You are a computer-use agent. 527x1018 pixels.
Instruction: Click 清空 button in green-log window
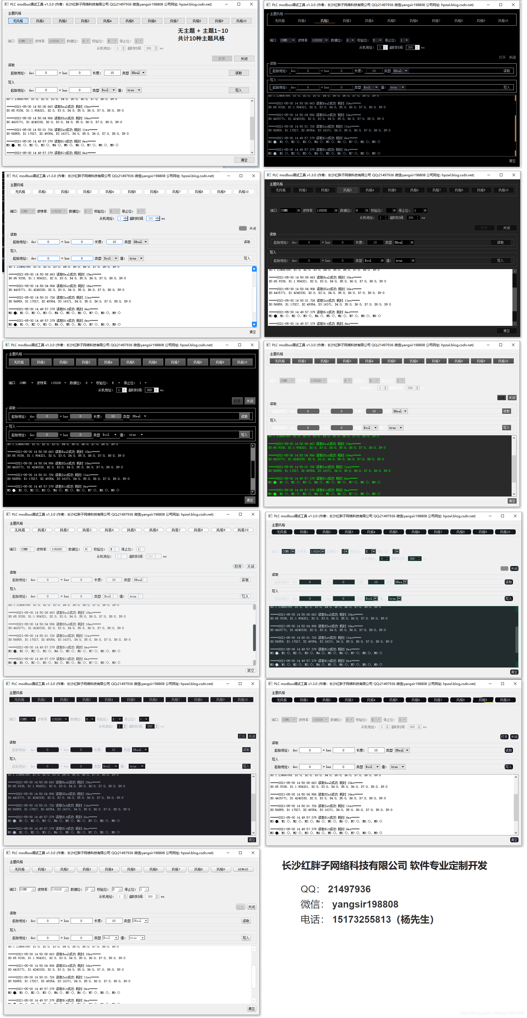tap(512, 501)
